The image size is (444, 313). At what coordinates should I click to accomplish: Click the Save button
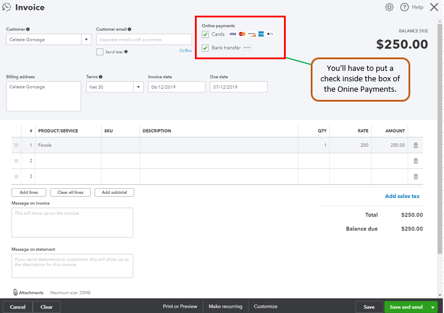tap(369, 307)
